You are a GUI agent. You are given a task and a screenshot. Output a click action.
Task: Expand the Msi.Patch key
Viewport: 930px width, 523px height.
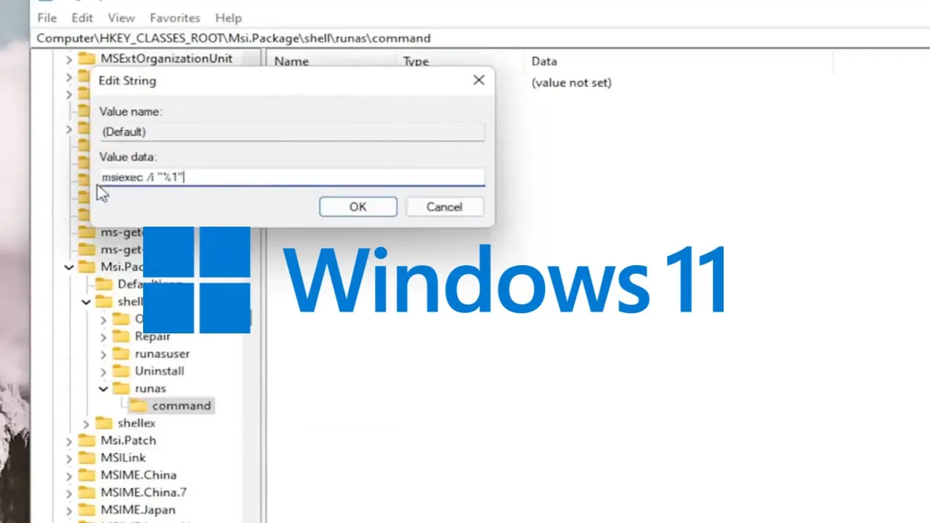[69, 440]
